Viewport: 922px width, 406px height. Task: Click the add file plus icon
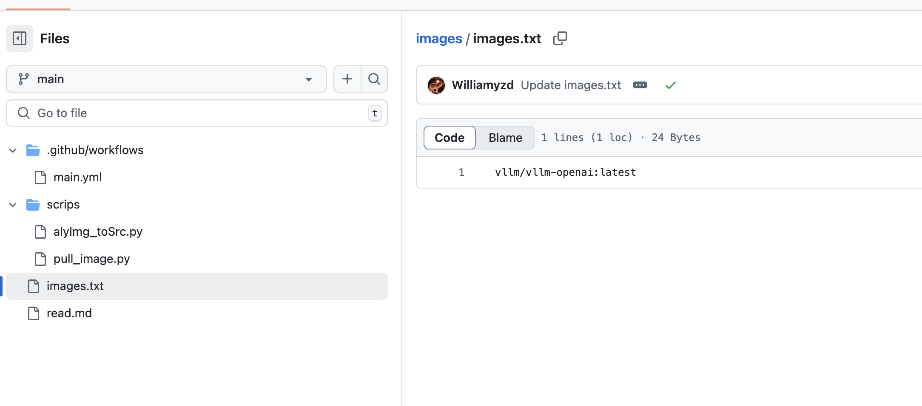pyautogui.click(x=347, y=79)
